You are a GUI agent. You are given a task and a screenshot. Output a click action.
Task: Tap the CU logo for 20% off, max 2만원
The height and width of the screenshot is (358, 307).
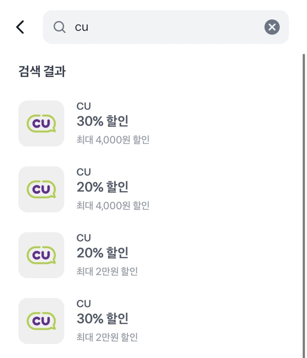41,255
